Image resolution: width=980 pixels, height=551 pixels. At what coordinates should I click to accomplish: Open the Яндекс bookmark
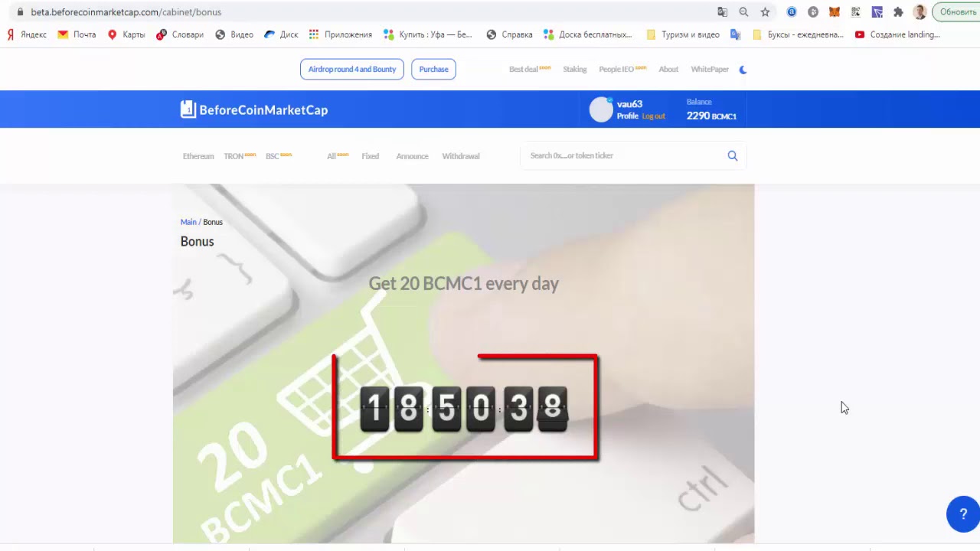click(27, 34)
